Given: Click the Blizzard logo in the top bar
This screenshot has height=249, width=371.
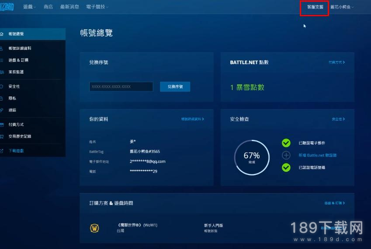Looking at the screenshot, I should click(7, 7).
